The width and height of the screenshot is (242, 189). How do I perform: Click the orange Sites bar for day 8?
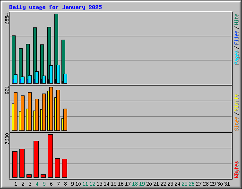click(65, 120)
